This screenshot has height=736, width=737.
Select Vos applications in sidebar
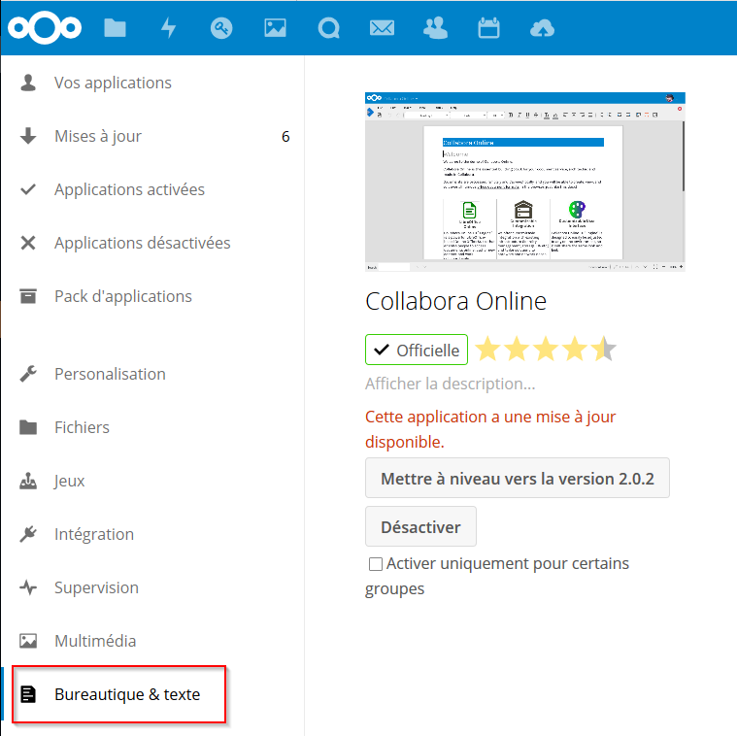pos(152,83)
